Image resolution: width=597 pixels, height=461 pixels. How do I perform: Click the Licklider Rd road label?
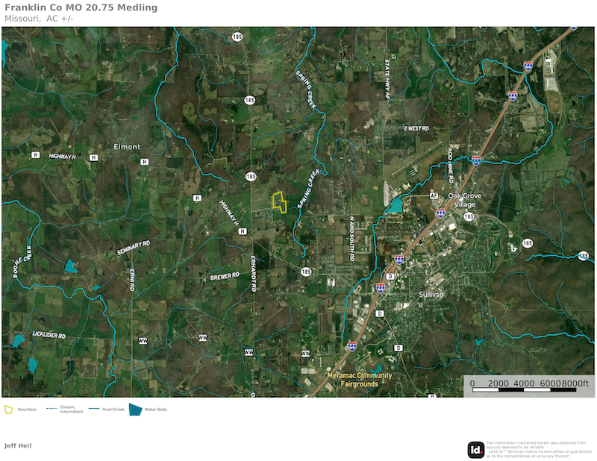point(49,336)
